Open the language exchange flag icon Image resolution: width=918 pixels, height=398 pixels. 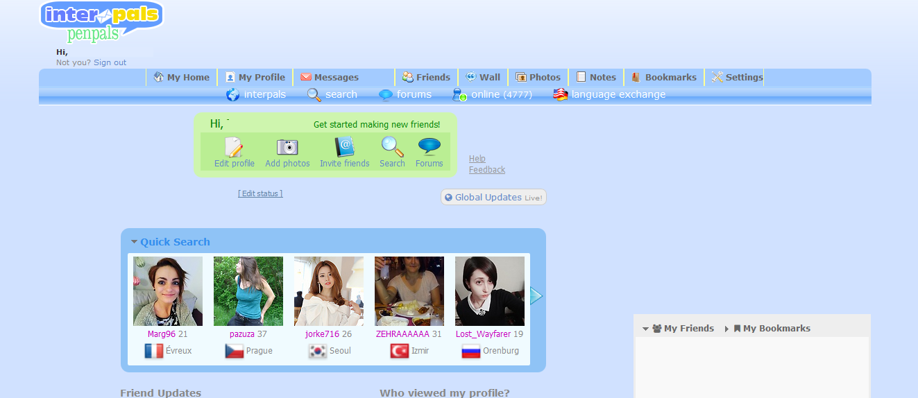(x=561, y=95)
